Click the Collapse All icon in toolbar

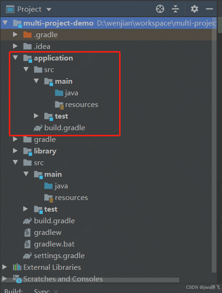click(x=175, y=9)
